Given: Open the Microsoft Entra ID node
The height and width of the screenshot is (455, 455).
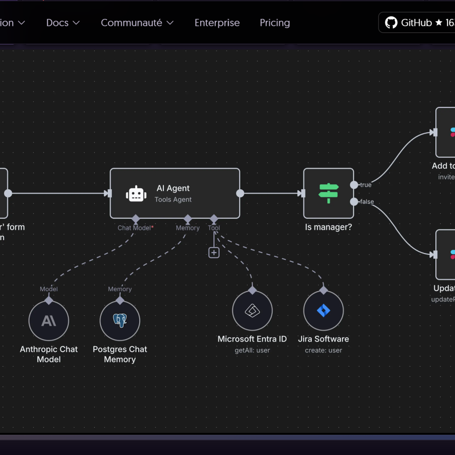Looking at the screenshot, I should [x=252, y=311].
